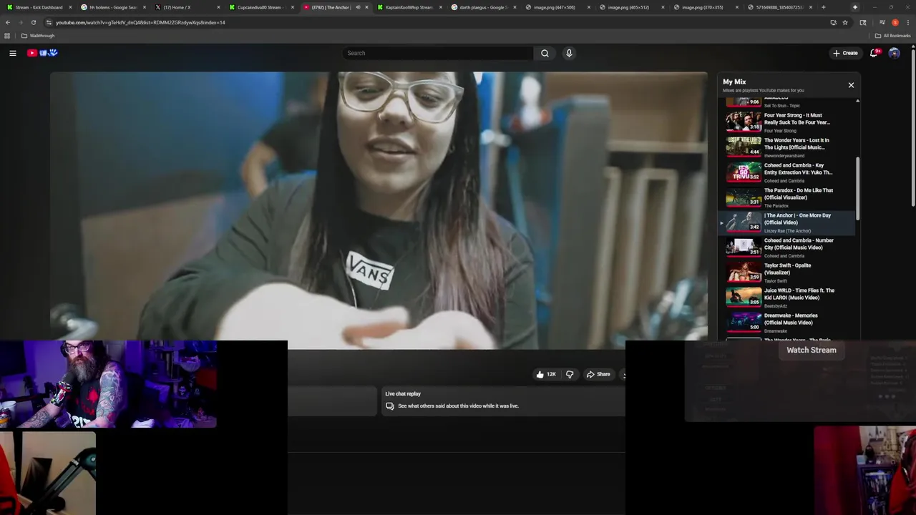Open a new browser tab
916x515 pixels.
[823, 7]
